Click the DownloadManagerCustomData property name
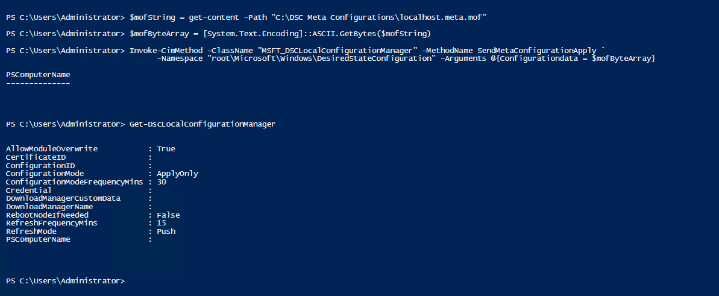This screenshot has height=296, width=719. pos(63,198)
